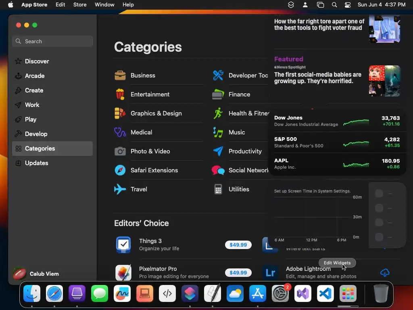This screenshot has height=310, width=413.
Task: Select the Health & Fitness runner icon
Action: (218, 113)
